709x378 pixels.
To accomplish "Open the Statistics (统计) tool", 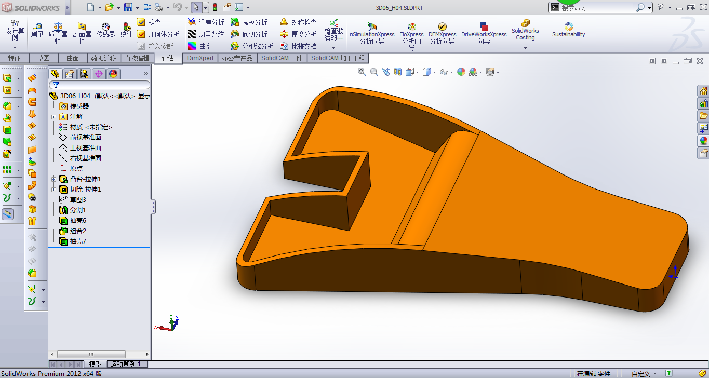I will click(126, 30).
